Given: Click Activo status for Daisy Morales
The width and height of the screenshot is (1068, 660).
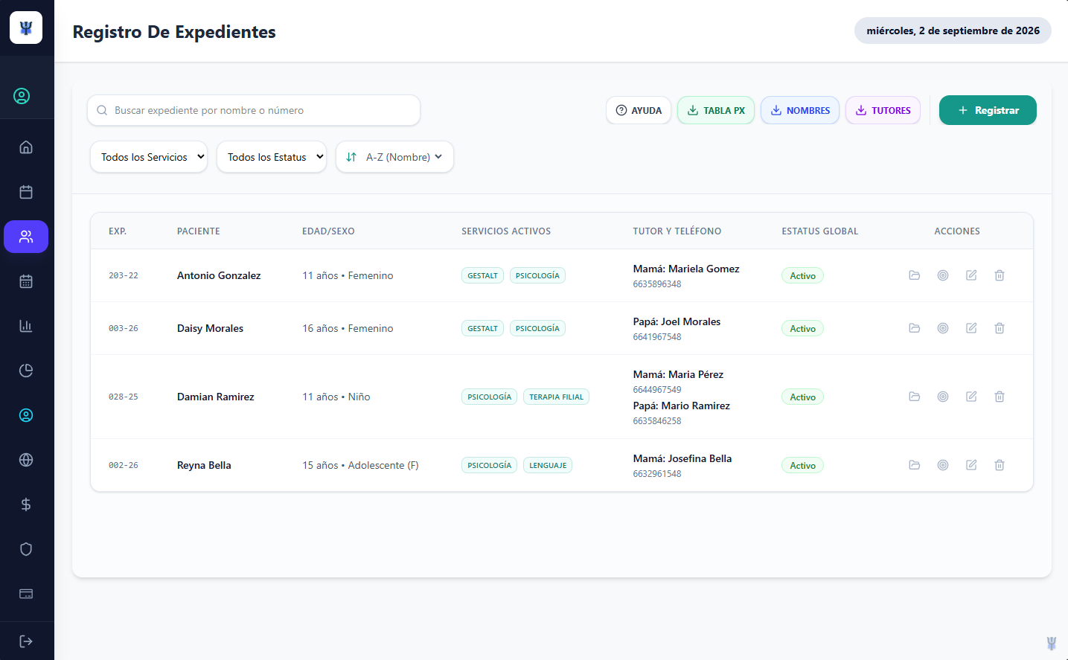Looking at the screenshot, I should click(x=802, y=328).
